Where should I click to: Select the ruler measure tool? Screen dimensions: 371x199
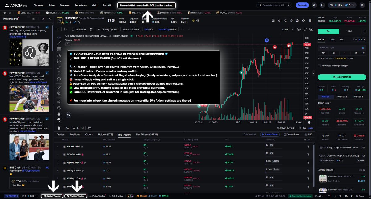pos(59,87)
